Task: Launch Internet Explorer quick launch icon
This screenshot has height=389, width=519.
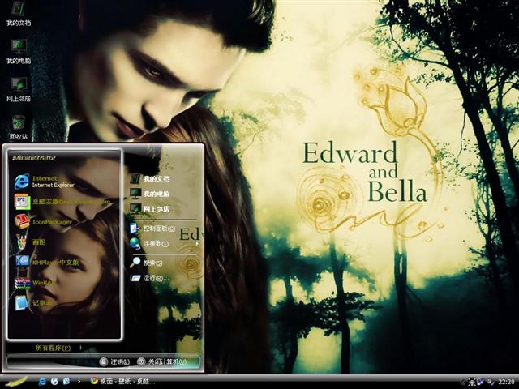Action: [42, 382]
